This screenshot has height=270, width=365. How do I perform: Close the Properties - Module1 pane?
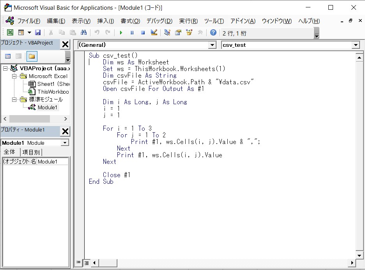pyautogui.click(x=66, y=131)
